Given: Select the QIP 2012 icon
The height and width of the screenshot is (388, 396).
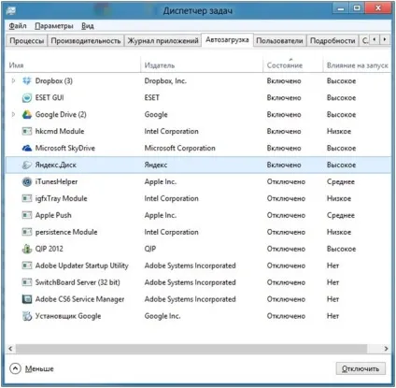Looking at the screenshot, I should tap(27, 249).
